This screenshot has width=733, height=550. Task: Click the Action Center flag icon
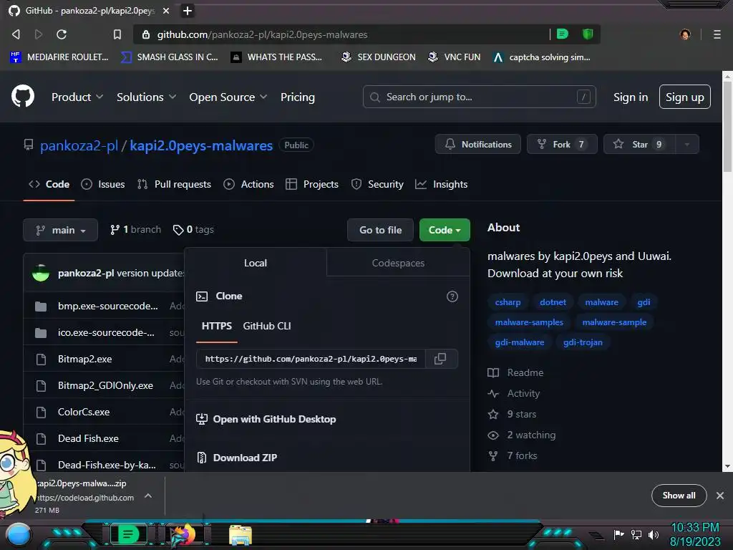tap(618, 534)
